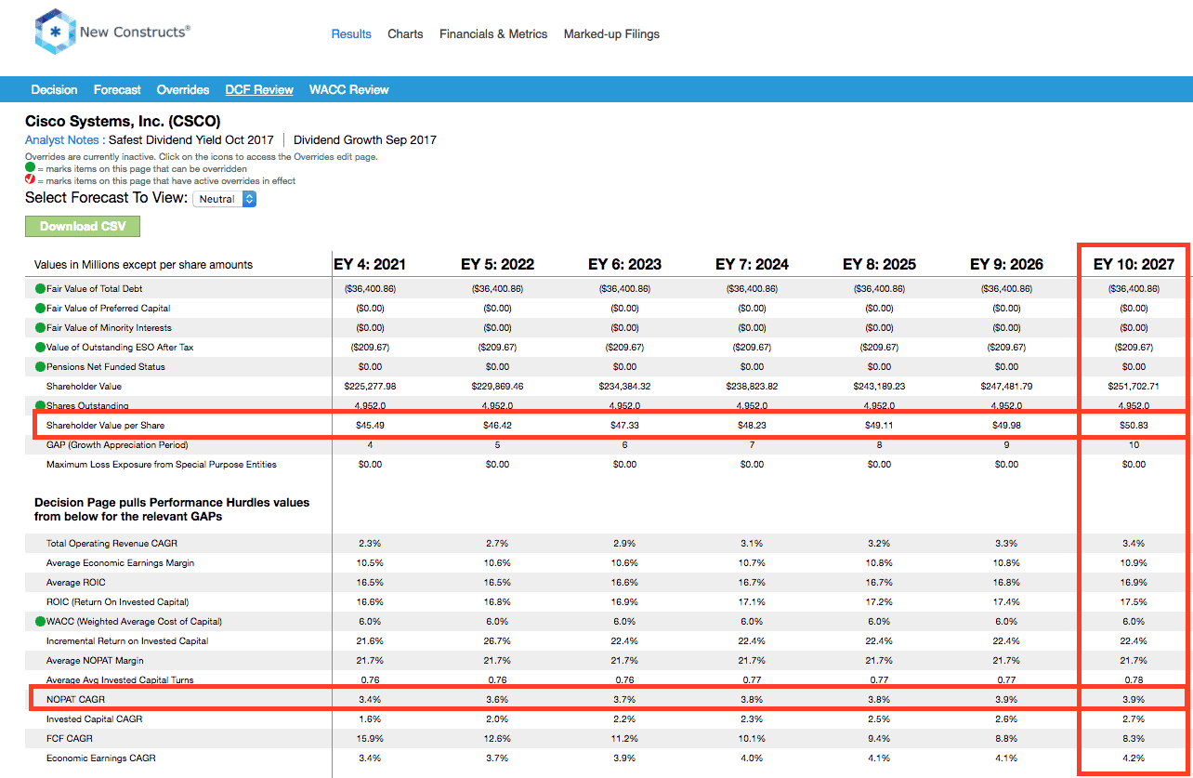The image size is (1193, 778).
Task: Click the 4.2% Economic Earnings CAGR cell
Action: click(1134, 758)
